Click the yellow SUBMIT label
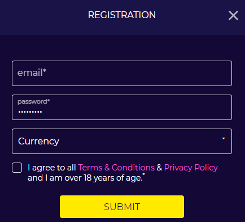Image resolution: width=245 pixels, height=222 pixels. [x=122, y=207]
